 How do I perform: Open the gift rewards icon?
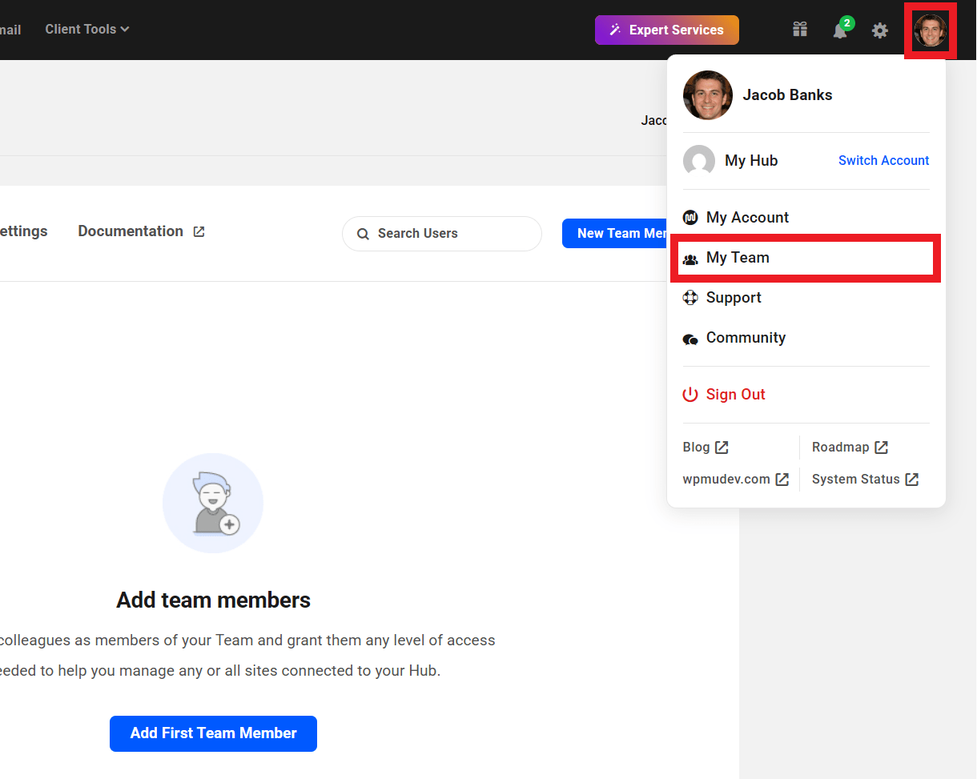click(x=799, y=29)
